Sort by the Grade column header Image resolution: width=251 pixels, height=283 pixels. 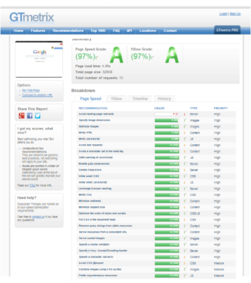tap(159, 109)
